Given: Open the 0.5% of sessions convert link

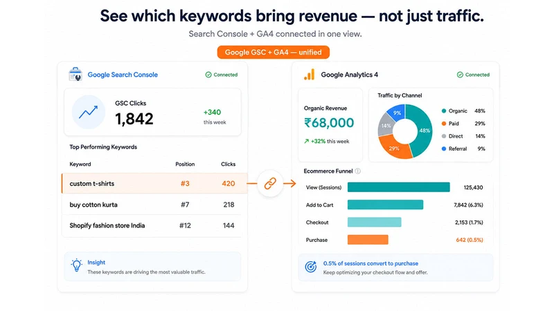Looking at the screenshot, I should pos(370,263).
